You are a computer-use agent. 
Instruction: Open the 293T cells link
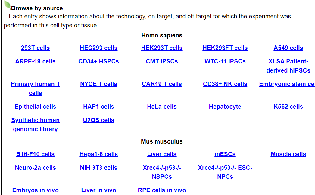click(35, 48)
